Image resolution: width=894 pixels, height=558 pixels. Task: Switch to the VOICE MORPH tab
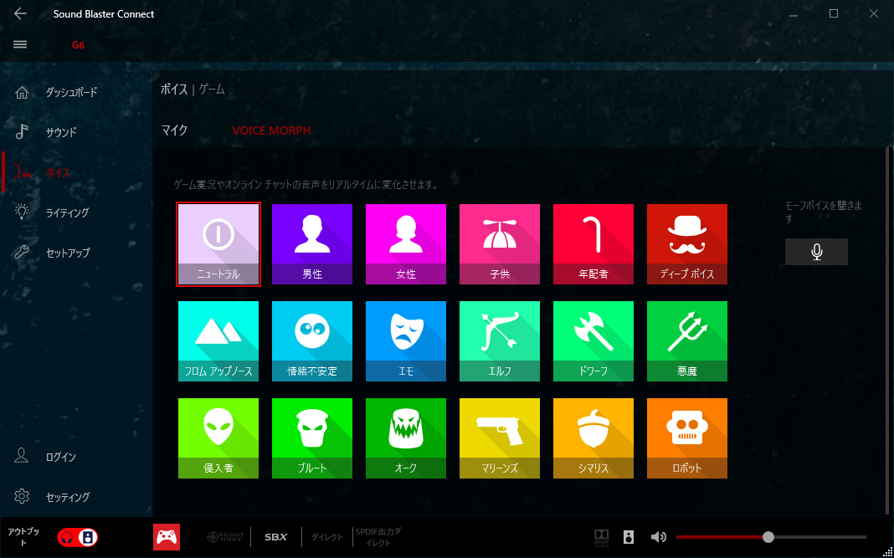coord(271,131)
